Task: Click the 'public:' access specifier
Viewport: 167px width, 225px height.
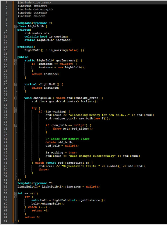Action: (x=24, y=57)
